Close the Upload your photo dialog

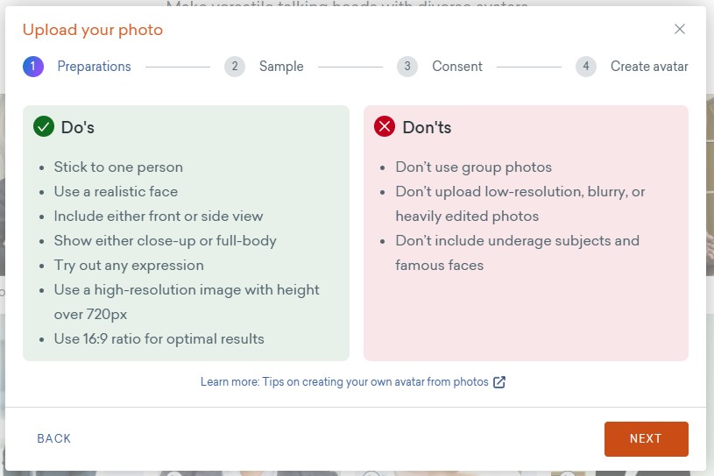coord(680,29)
